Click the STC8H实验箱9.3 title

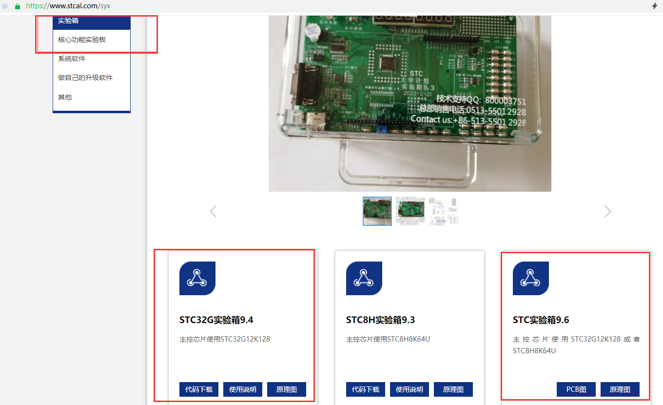pos(382,320)
